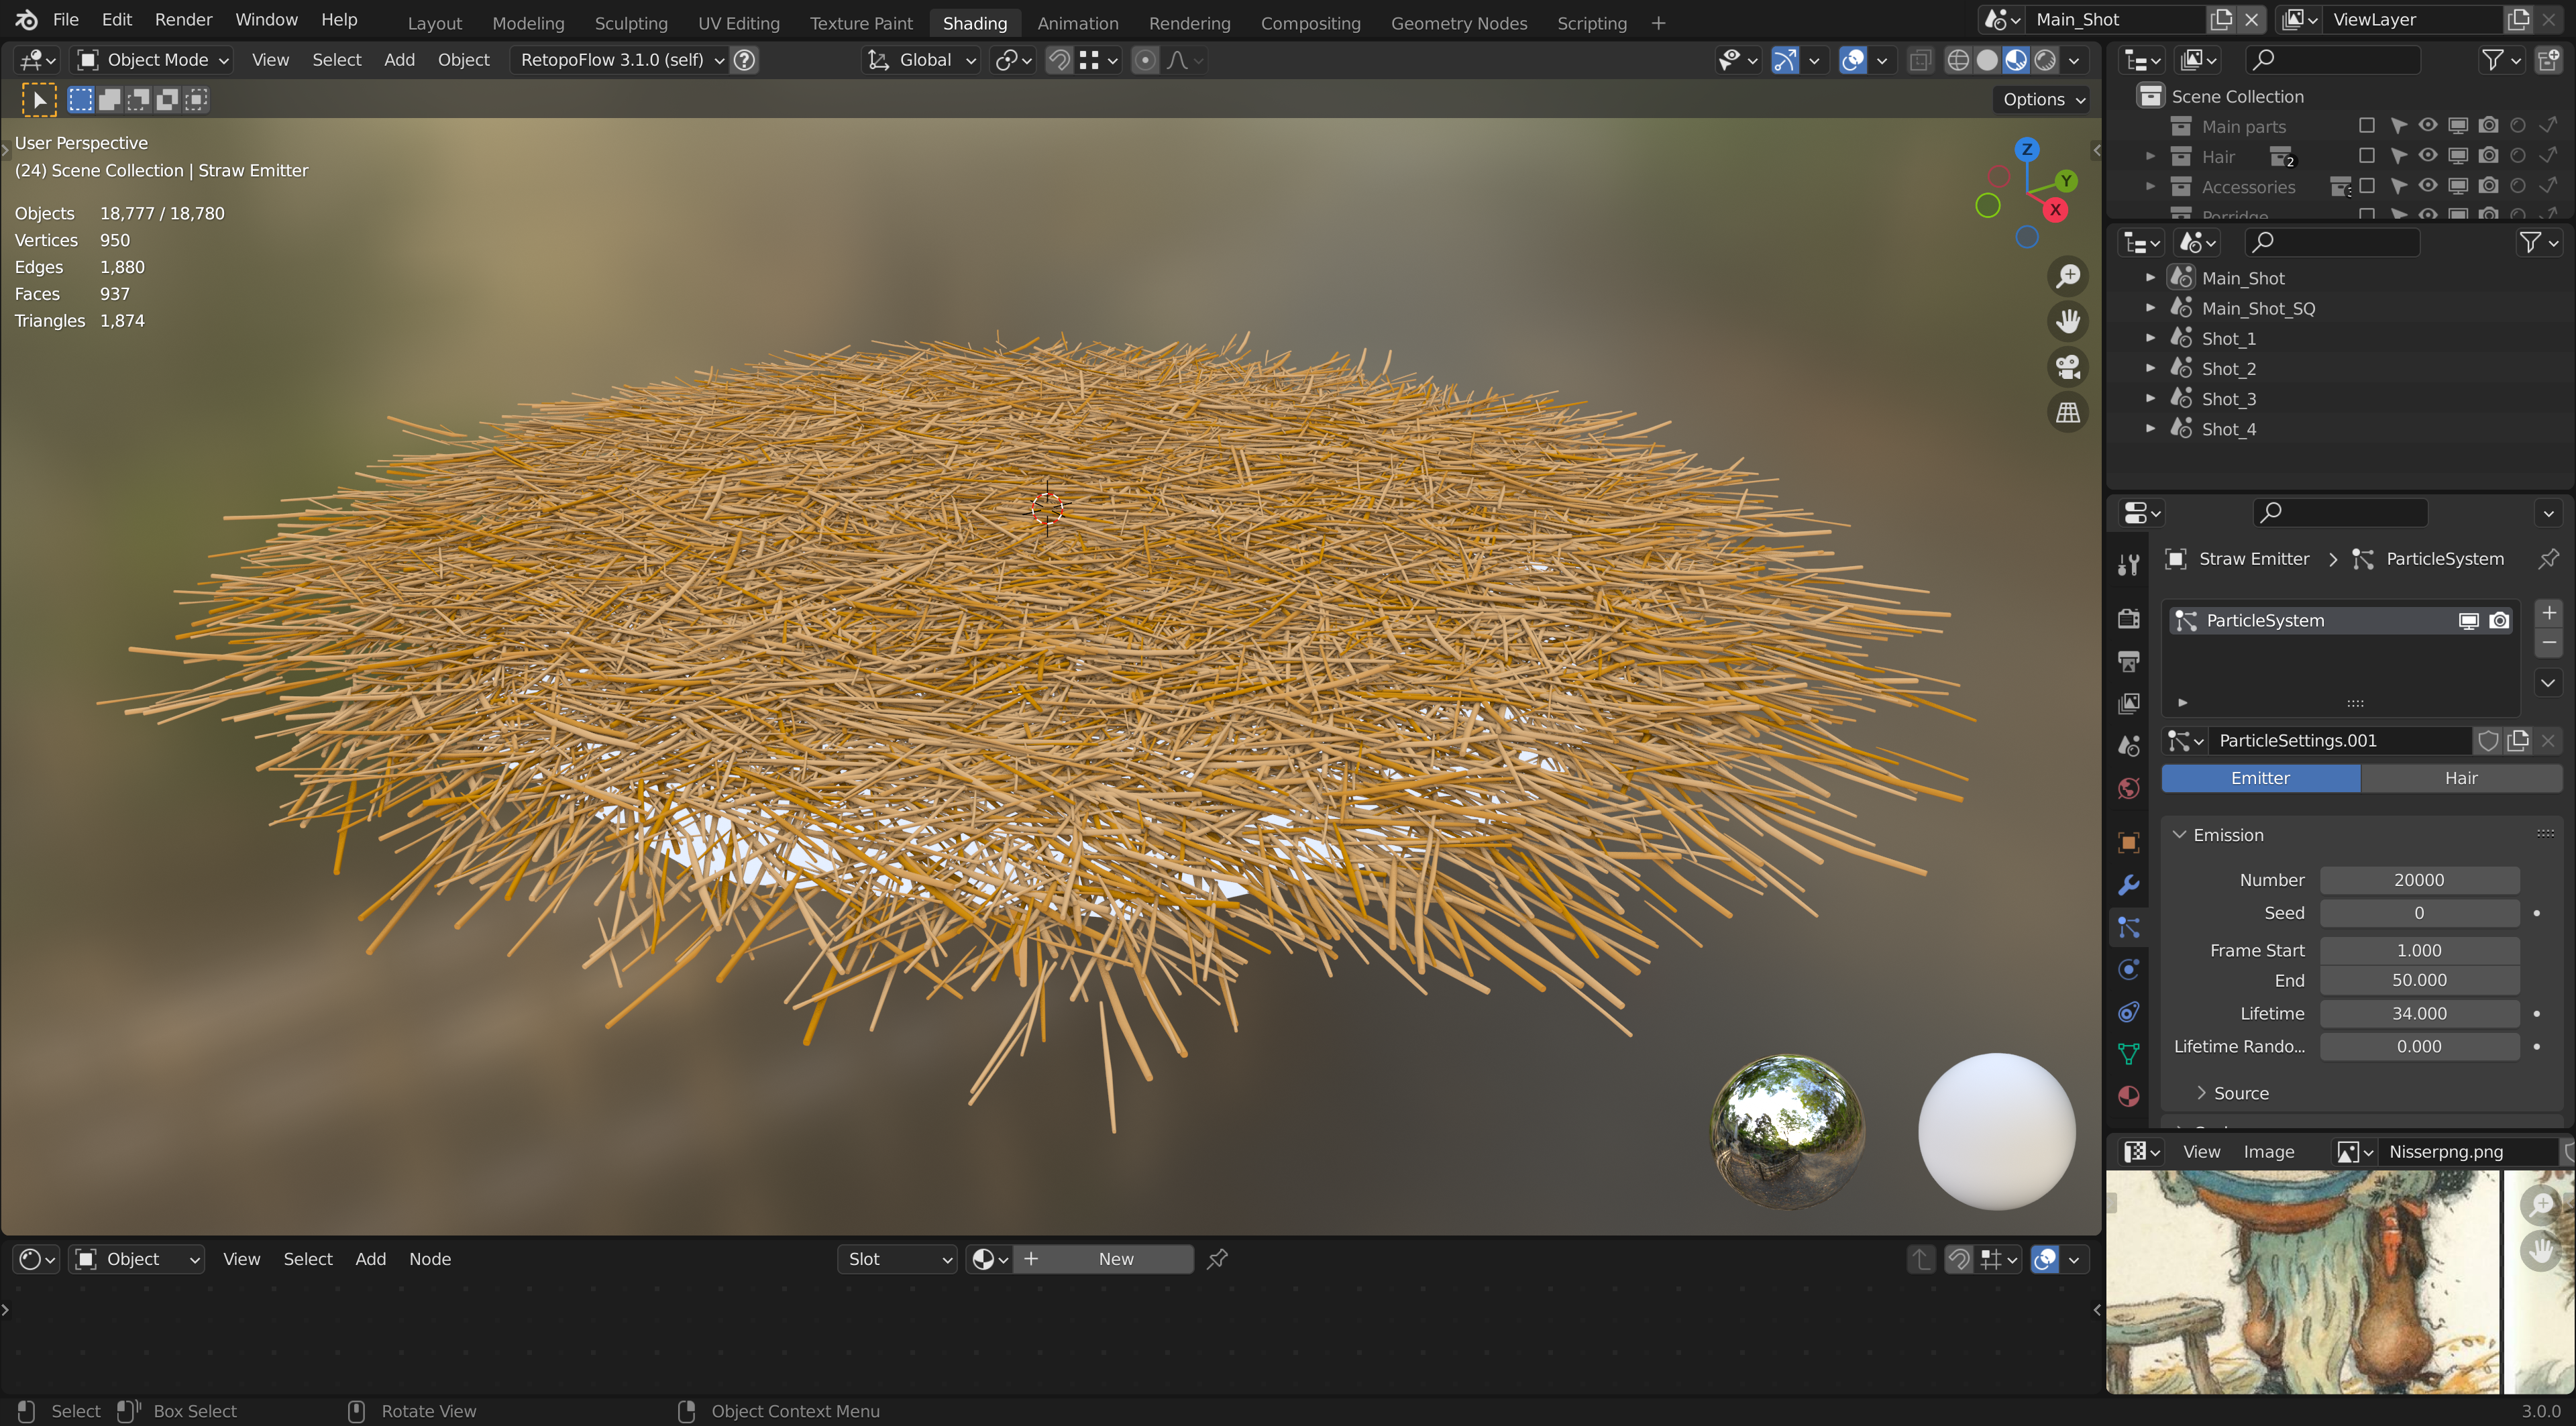
Task: Select the Hair particle type button
Action: pyautogui.click(x=2460, y=778)
